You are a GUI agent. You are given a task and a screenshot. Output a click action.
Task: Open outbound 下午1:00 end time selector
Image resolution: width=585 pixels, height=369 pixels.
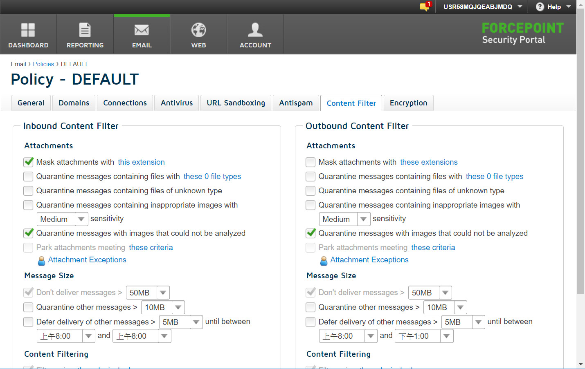446,336
